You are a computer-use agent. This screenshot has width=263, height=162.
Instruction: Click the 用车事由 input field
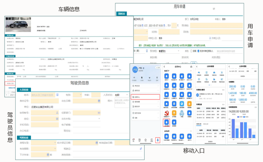click(217, 25)
